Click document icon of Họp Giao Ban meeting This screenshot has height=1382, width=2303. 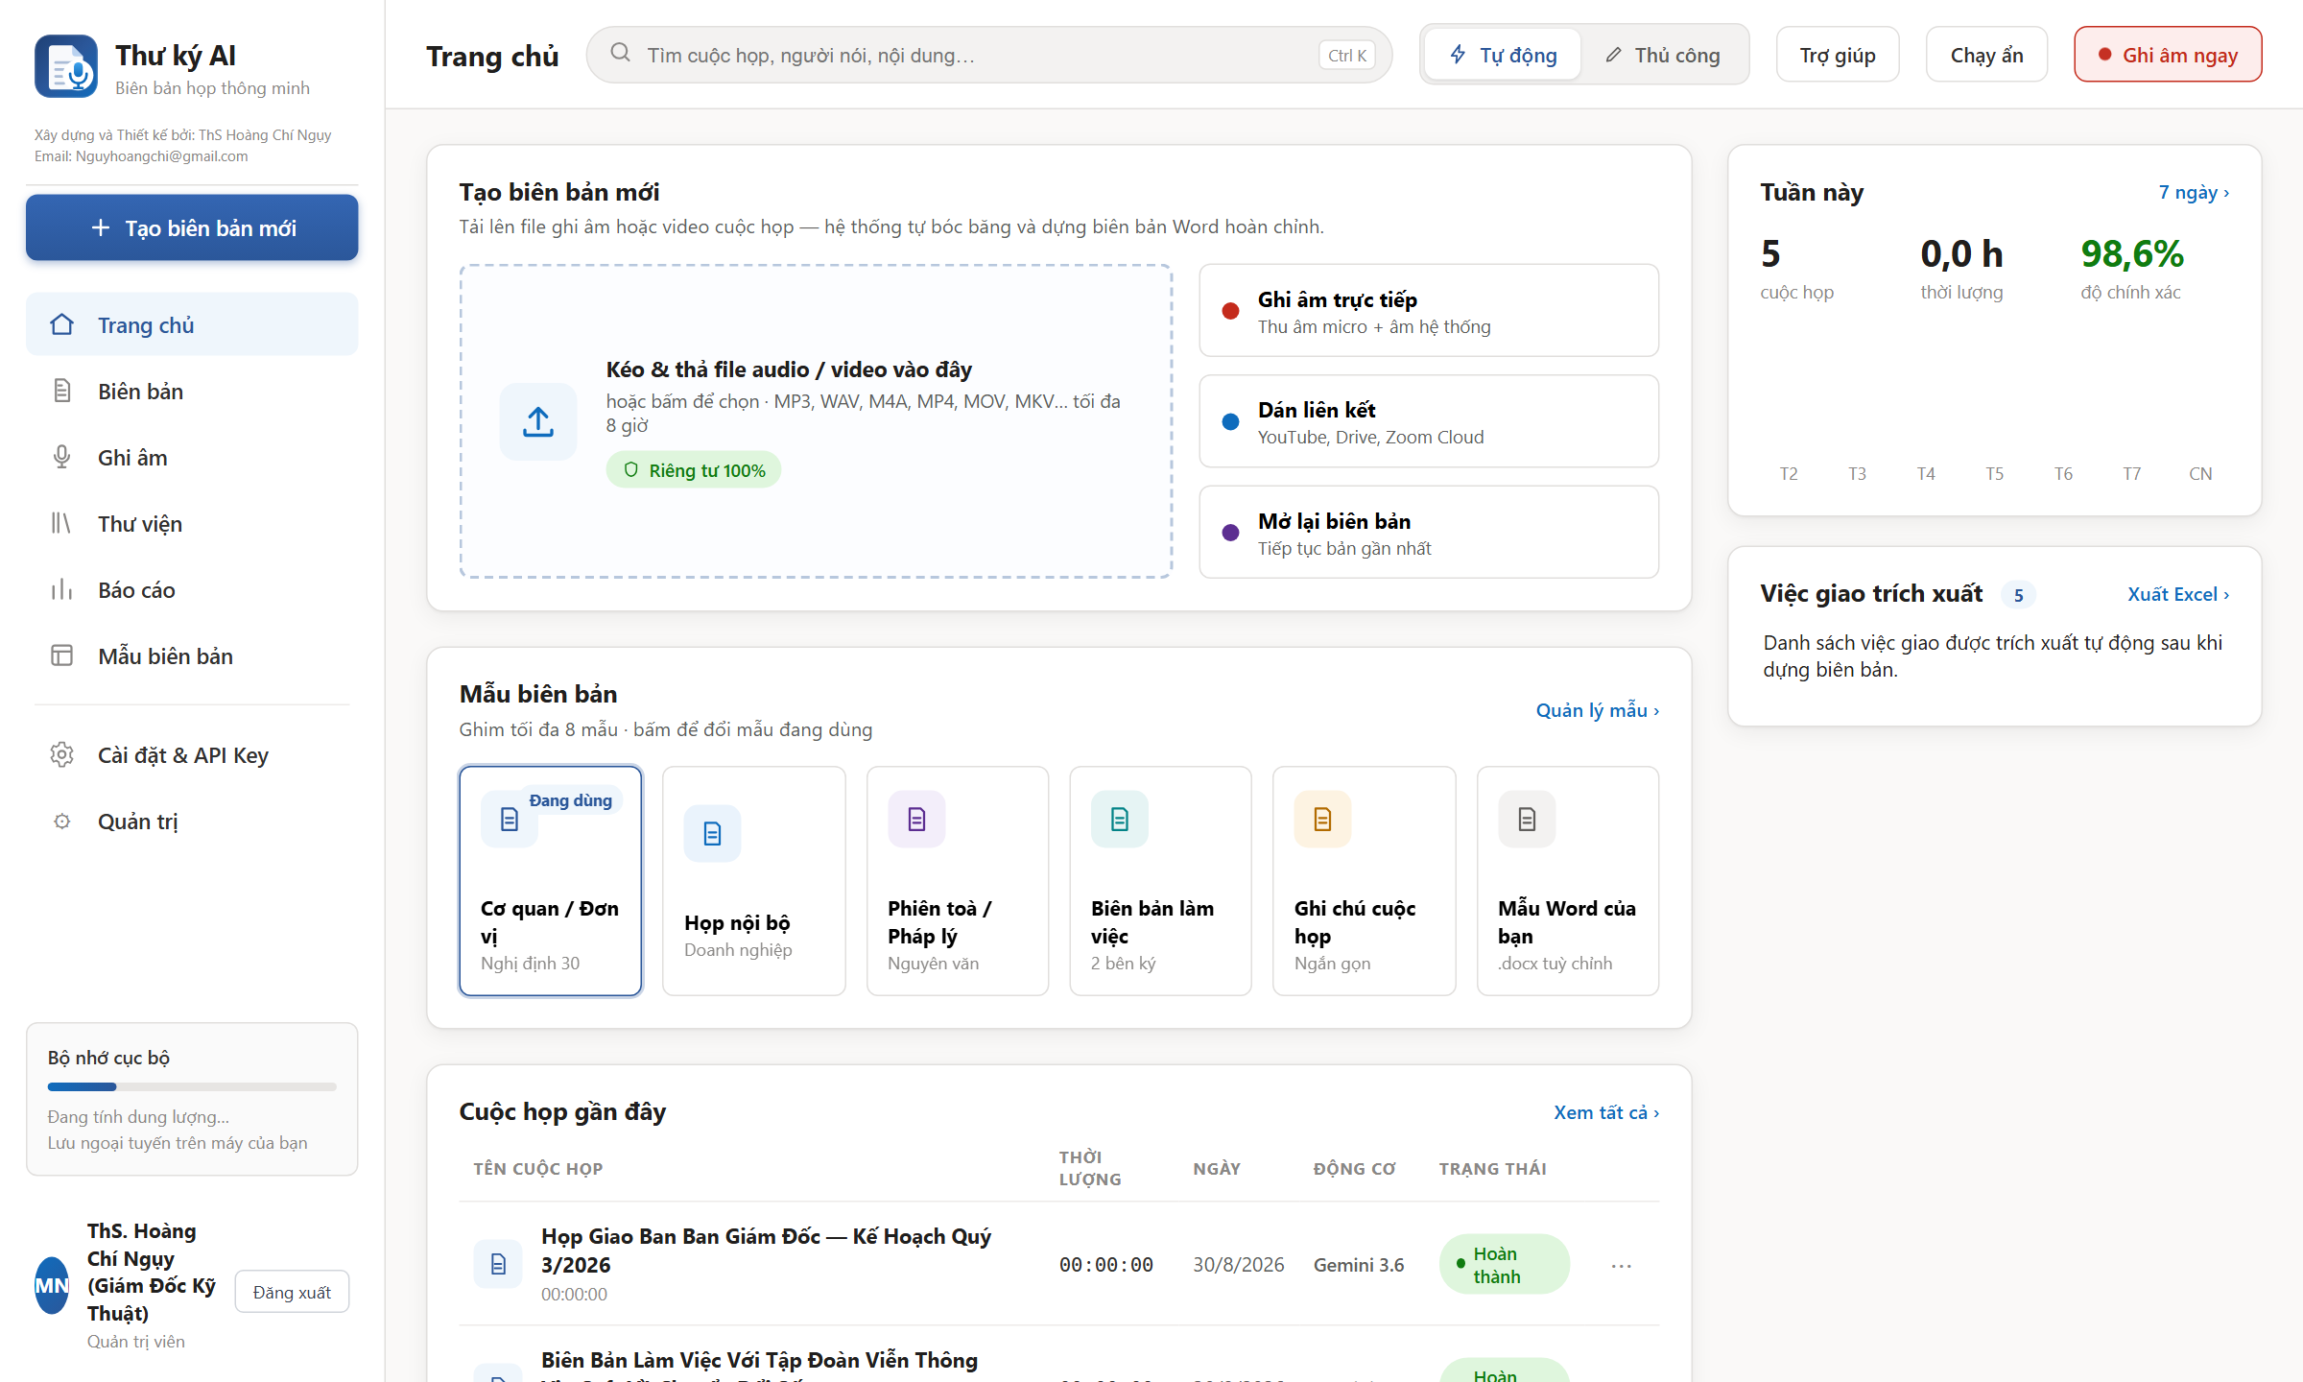498,1264
